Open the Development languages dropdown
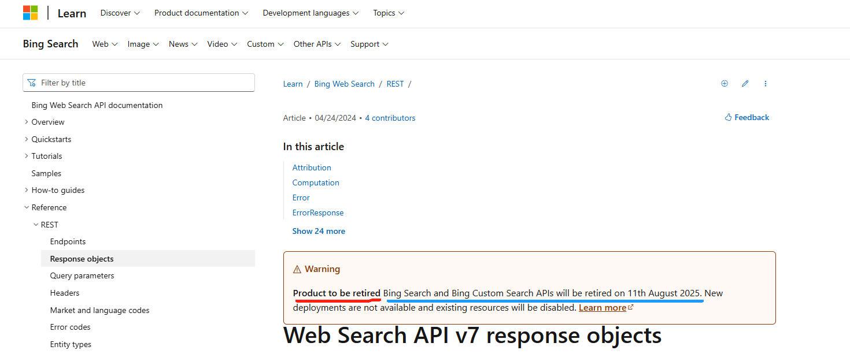This screenshot has height=354, width=850. (311, 13)
